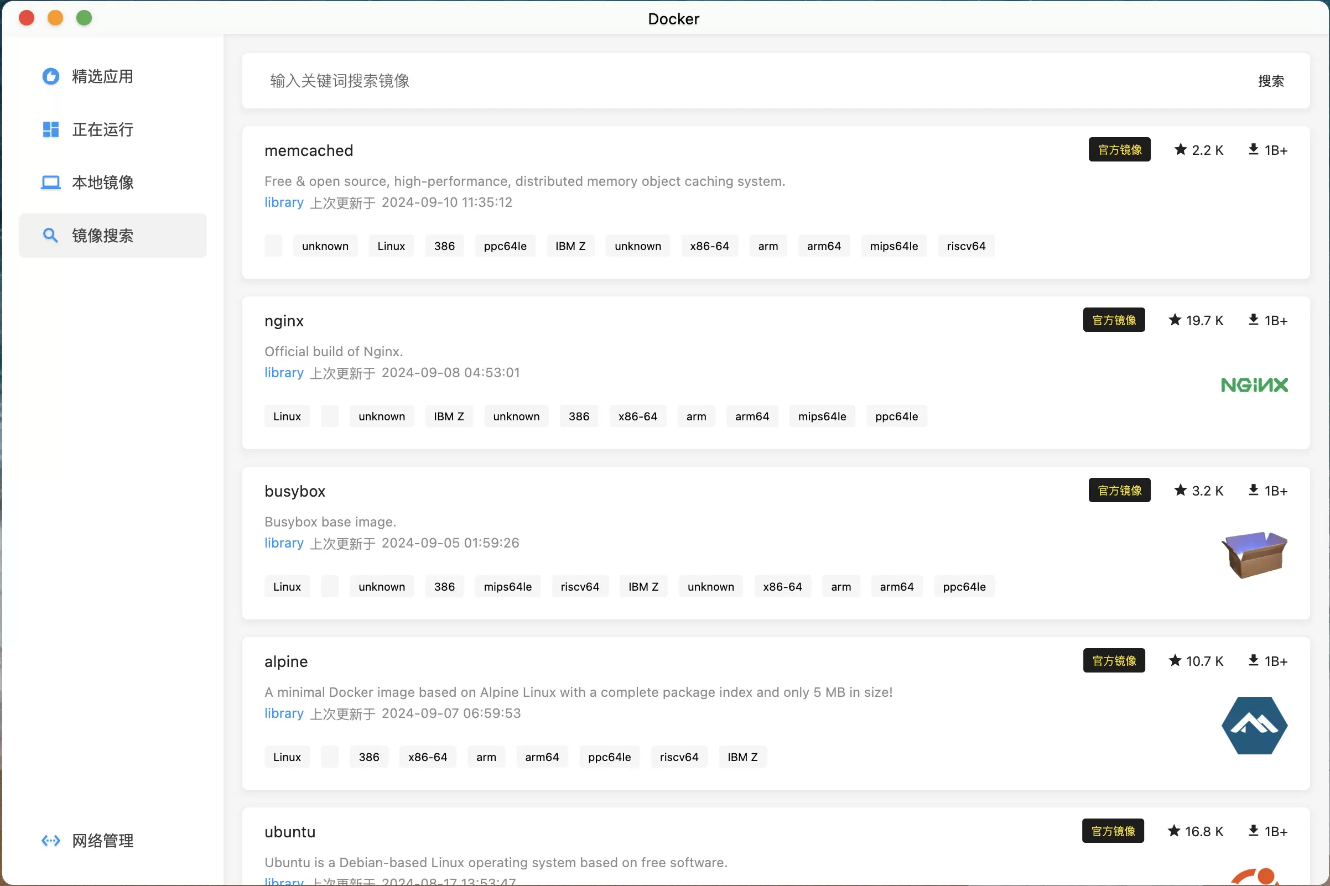Click 官方镜像 badge on nginx
This screenshot has height=886, width=1330.
1114,320
